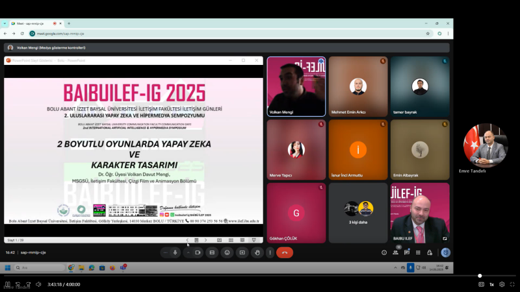Click the blue timer badge icon
The height and width of the screenshot is (292, 520).
click(446, 252)
